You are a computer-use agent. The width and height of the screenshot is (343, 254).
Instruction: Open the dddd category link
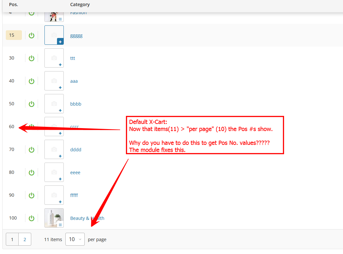(x=76, y=150)
